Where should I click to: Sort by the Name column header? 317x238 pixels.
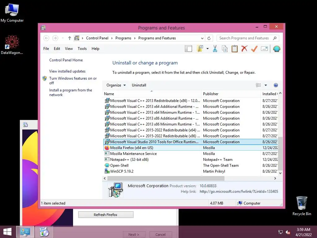(x=152, y=94)
